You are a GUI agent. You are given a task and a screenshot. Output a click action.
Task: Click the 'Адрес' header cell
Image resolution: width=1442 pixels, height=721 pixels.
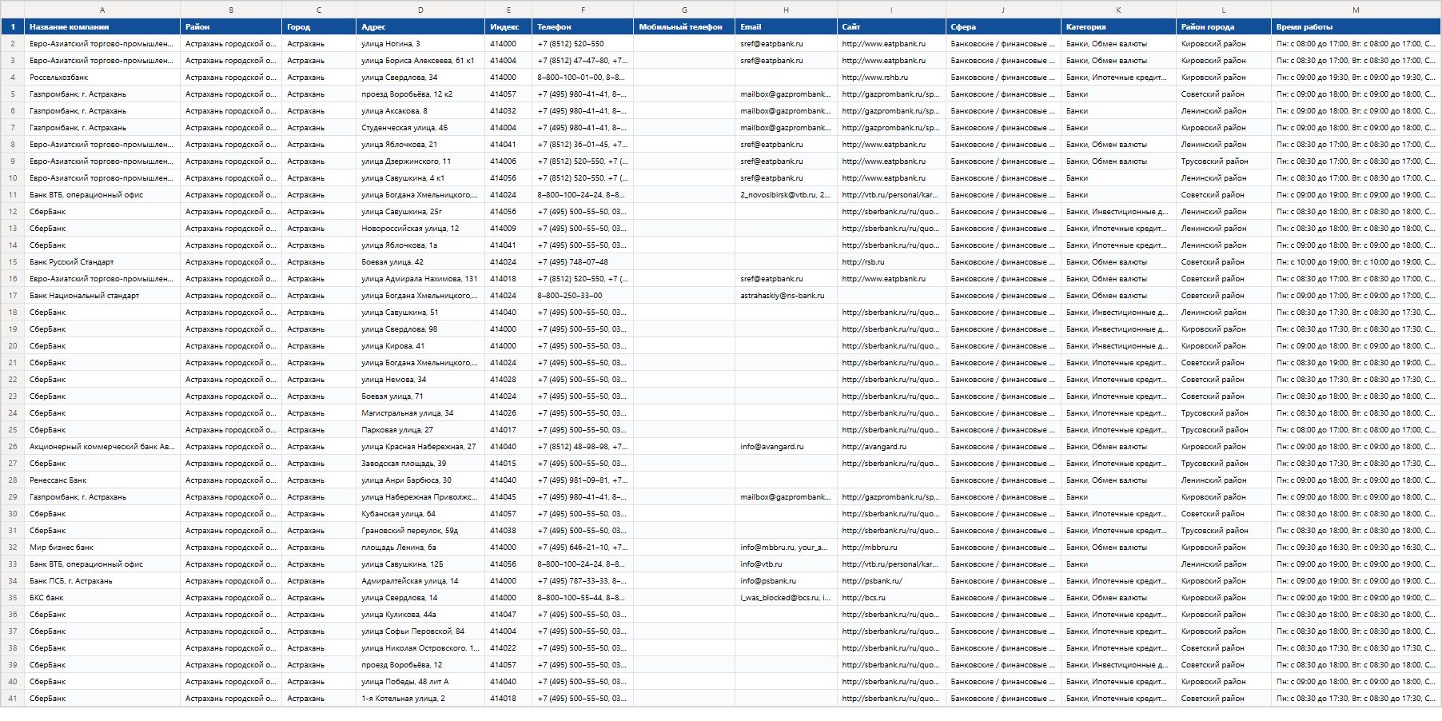point(420,26)
